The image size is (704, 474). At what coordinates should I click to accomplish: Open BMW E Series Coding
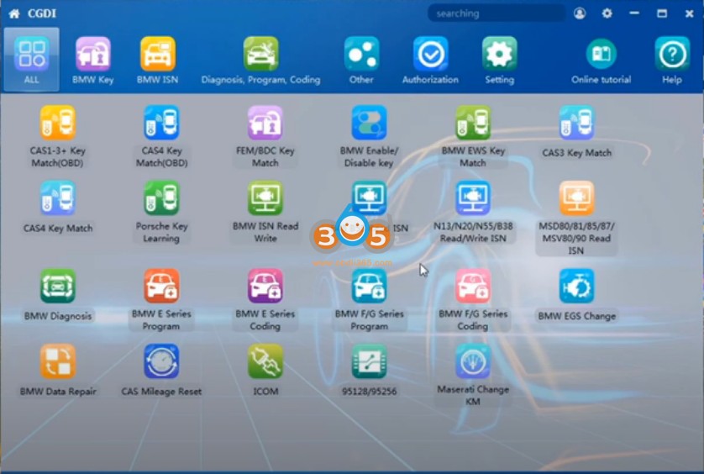point(265,300)
